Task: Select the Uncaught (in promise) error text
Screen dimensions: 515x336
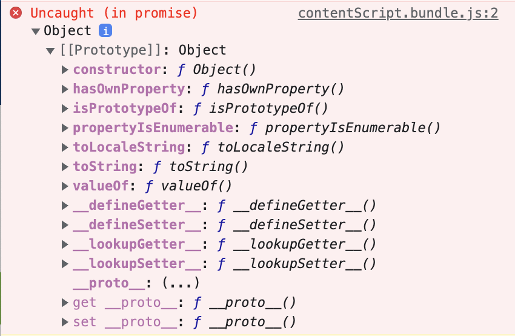Action: 114,13
